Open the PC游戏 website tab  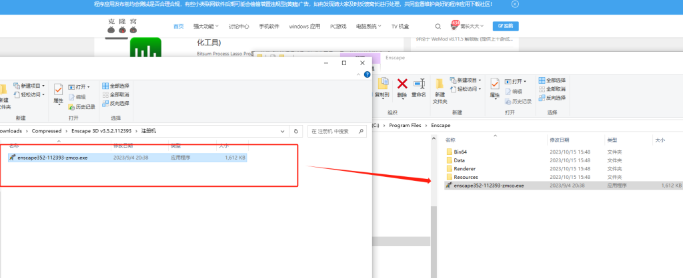click(x=338, y=27)
